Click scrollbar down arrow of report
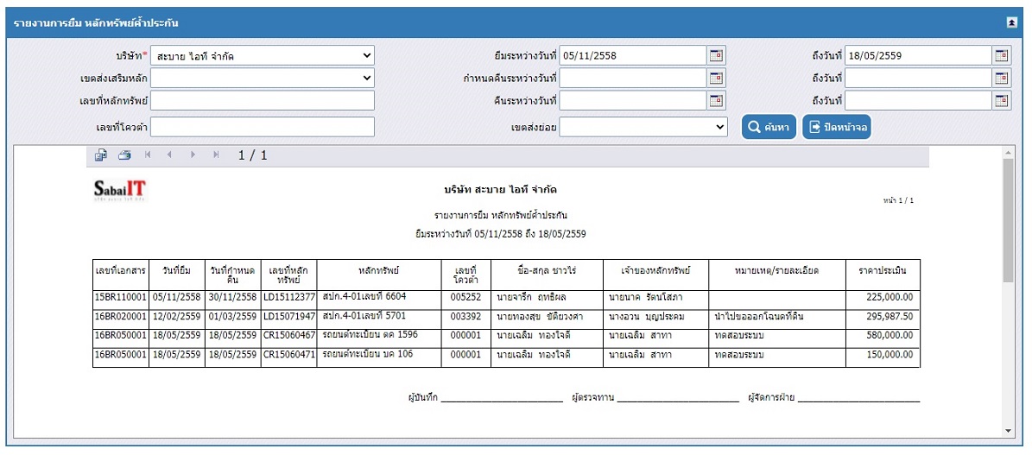Viewport: 1032px width, 455px height. point(1009,431)
